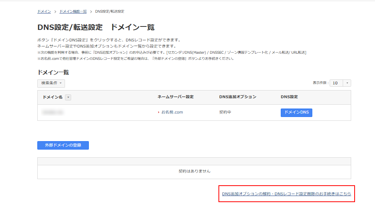The width and height of the screenshot is (375, 219).
Task: Go to ドメイン機能一覧 in the breadcrumb
Action: tap(73, 12)
